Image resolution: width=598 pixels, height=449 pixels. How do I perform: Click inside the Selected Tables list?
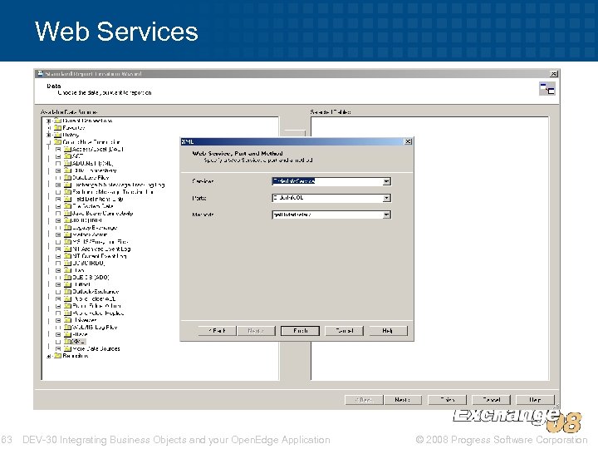[430, 248]
